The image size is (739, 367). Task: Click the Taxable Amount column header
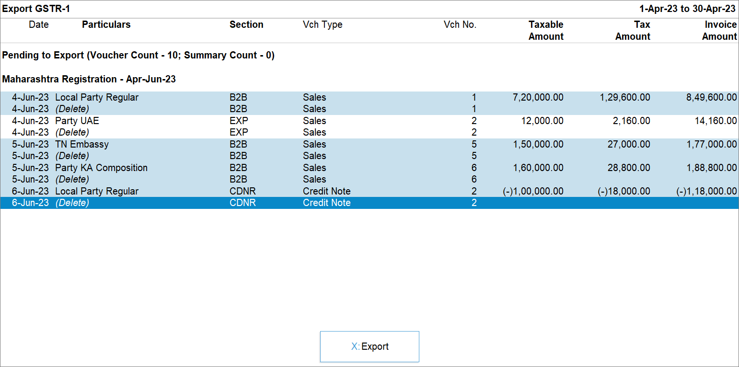(546, 31)
